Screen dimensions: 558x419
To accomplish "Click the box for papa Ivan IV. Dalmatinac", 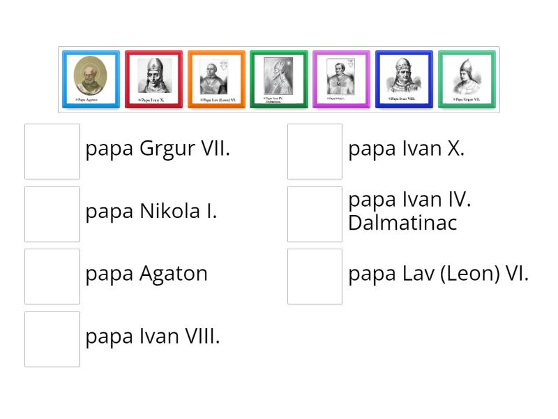I will coord(315,214).
